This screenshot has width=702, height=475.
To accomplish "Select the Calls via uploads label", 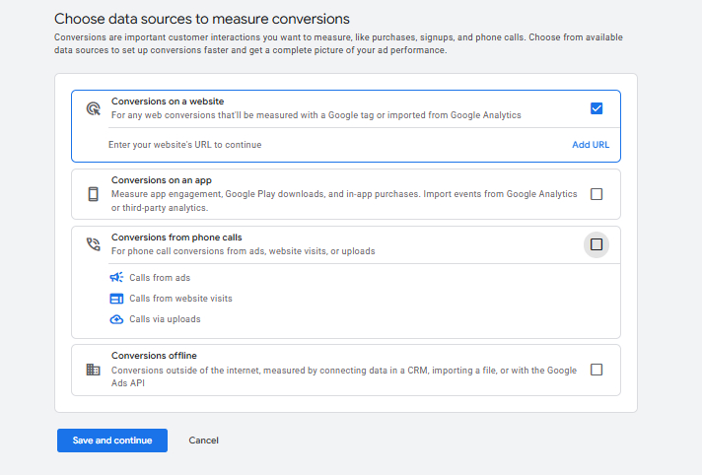I will (165, 319).
